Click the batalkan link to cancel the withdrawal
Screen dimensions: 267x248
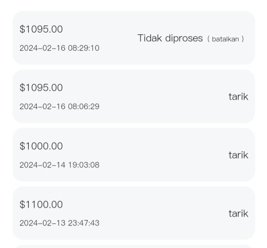(226, 39)
